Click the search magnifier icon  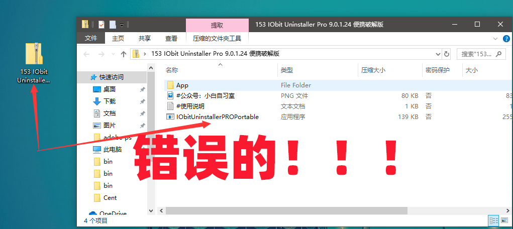(498, 54)
